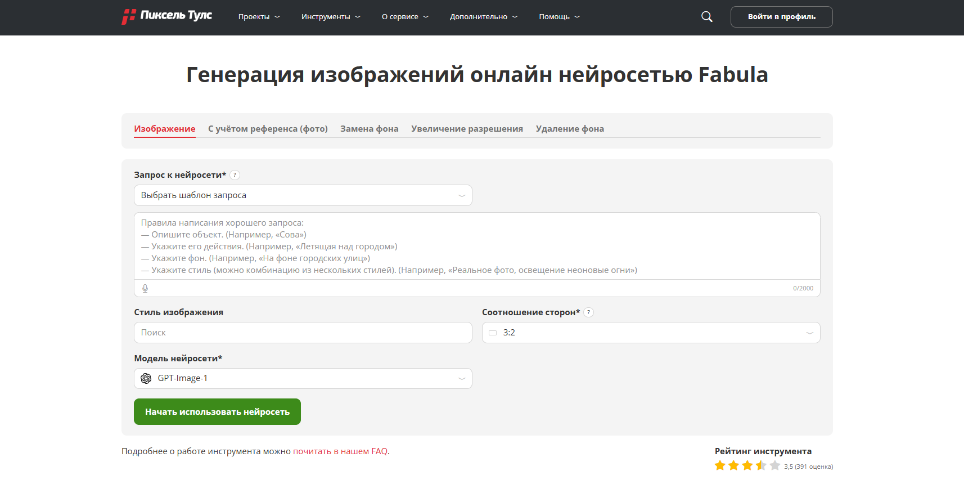964x484 pixels.
Task: Open the search magnifier icon
Action: (706, 17)
